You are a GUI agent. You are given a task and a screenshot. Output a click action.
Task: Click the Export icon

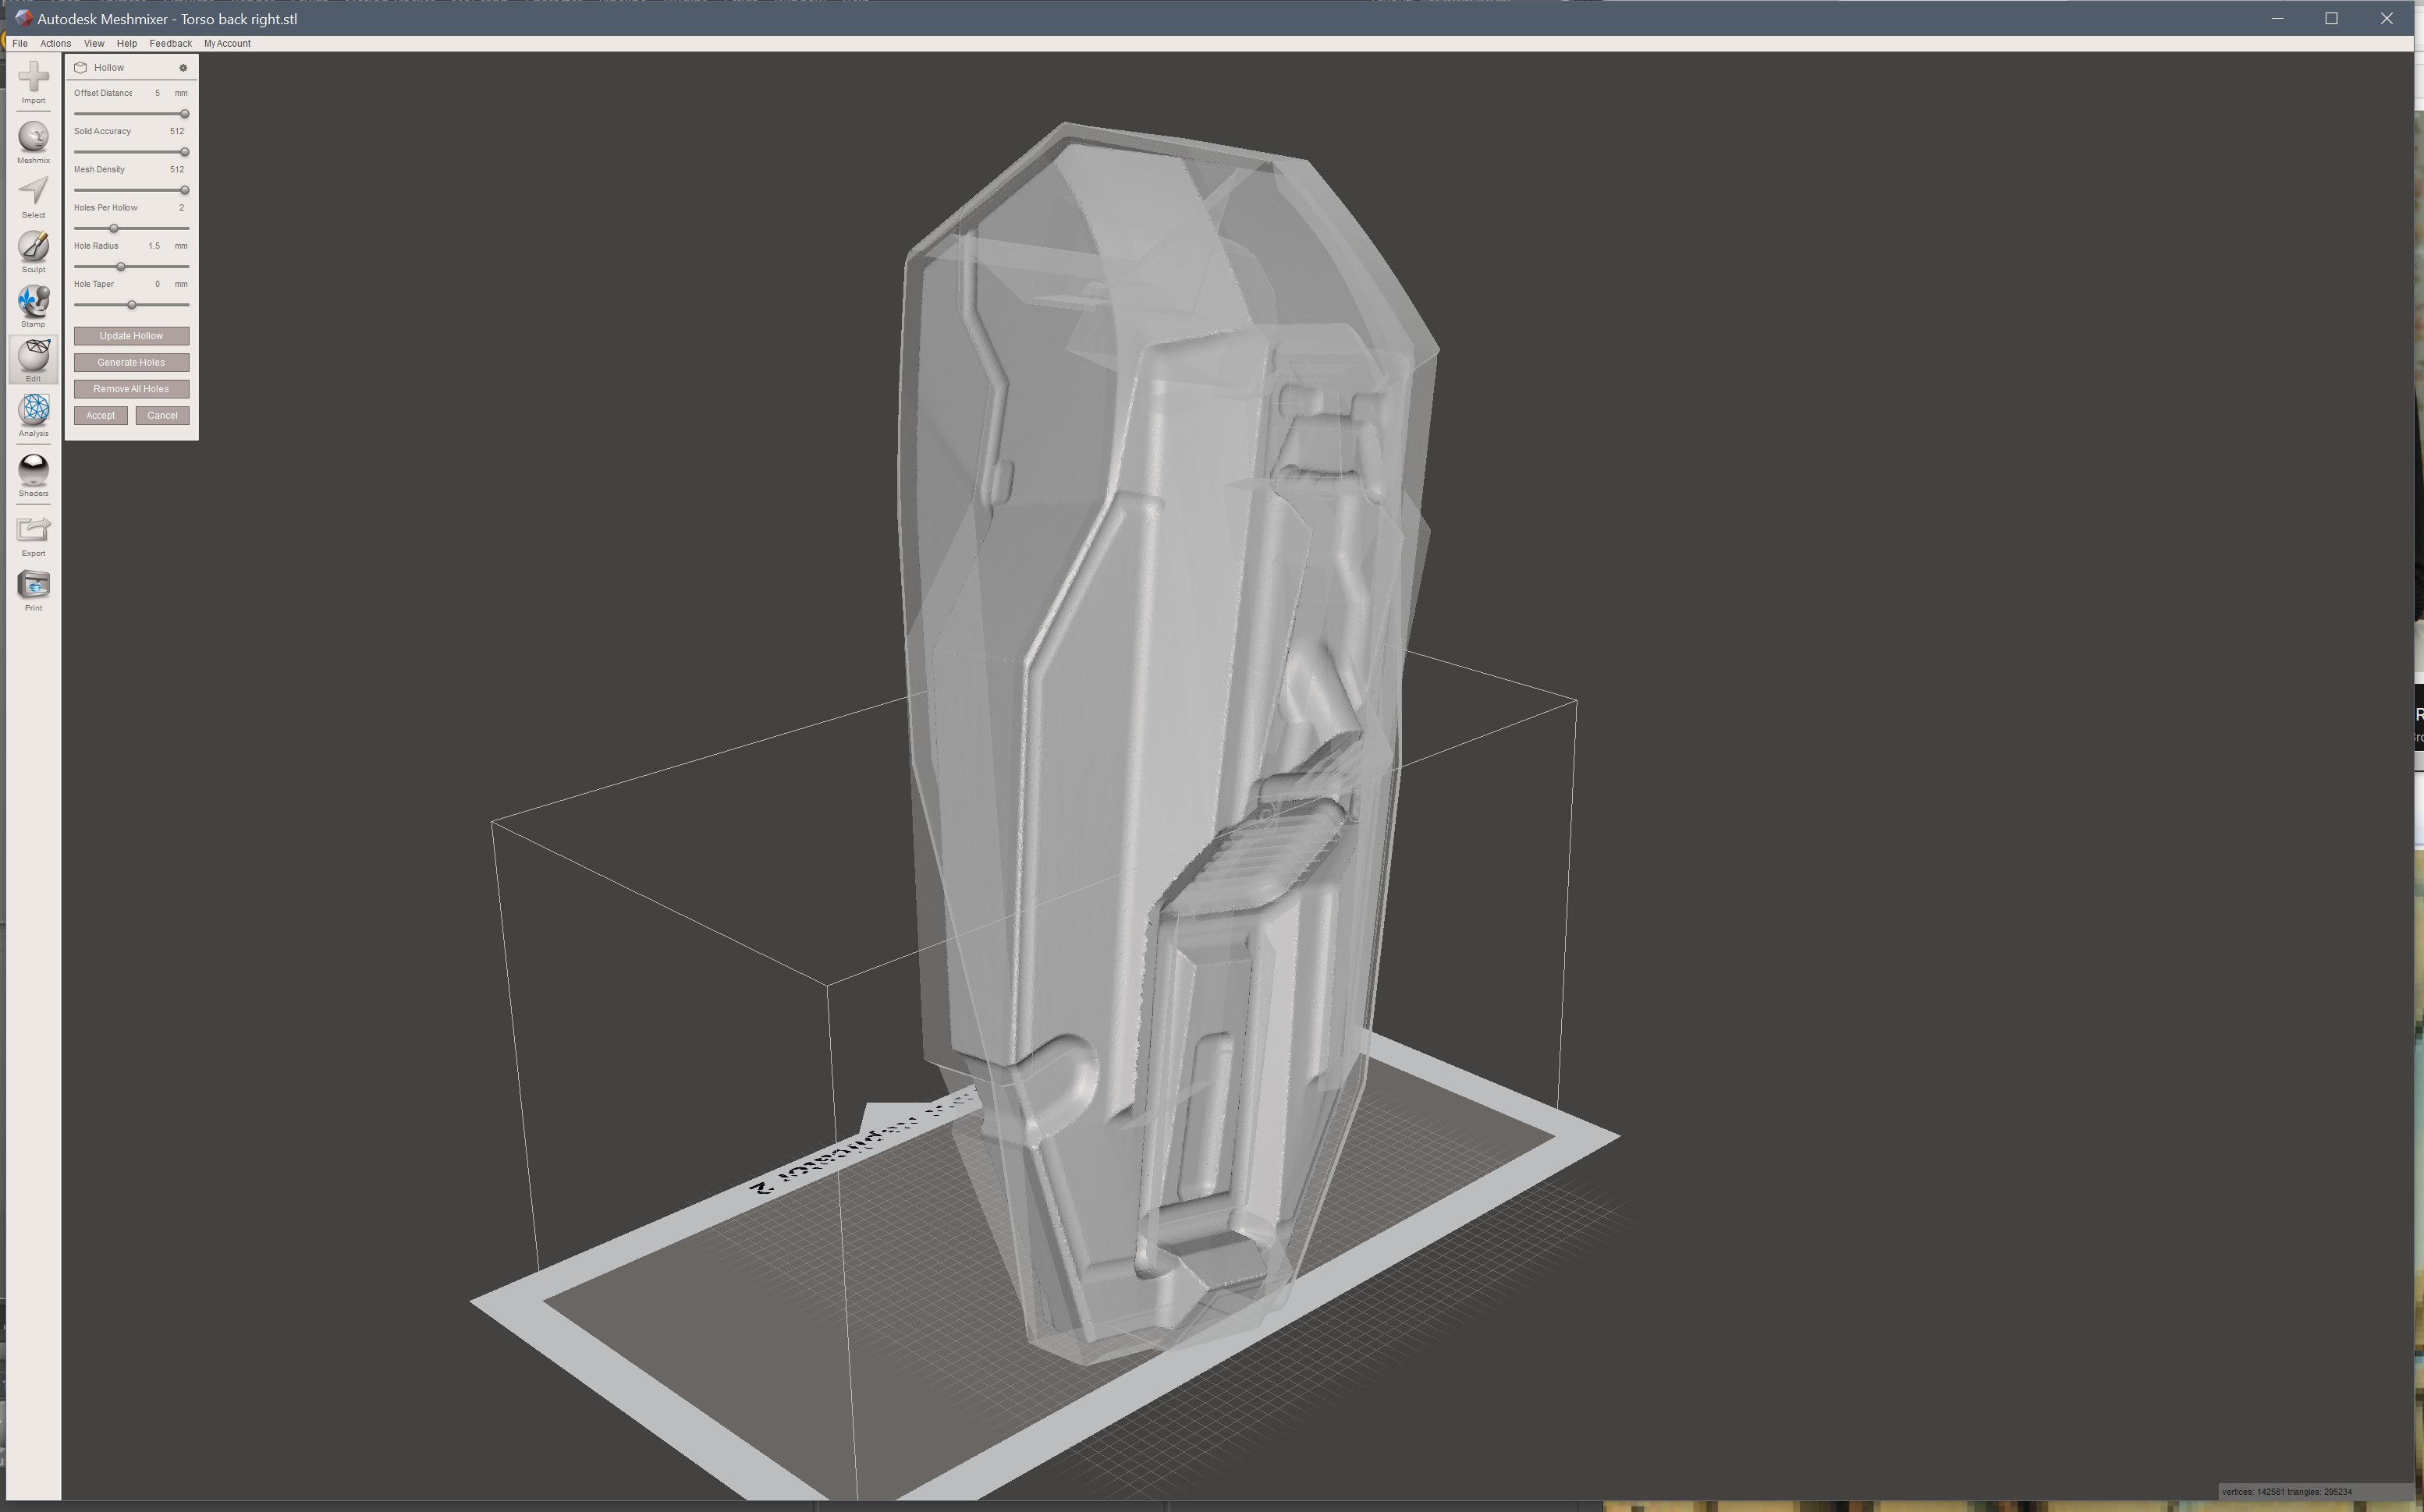pyautogui.click(x=33, y=530)
